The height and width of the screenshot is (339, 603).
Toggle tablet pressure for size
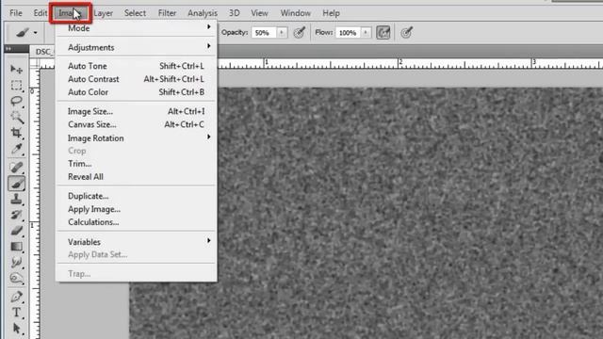(406, 33)
